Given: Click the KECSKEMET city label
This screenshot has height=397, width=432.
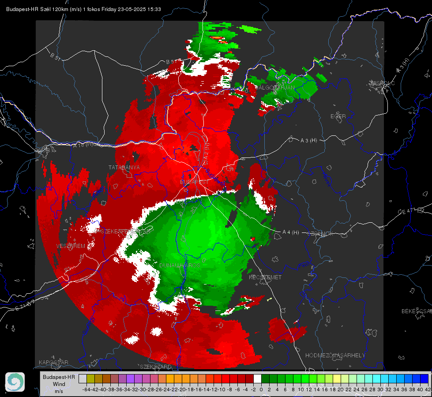Looking at the screenshot, I should coord(265,277).
